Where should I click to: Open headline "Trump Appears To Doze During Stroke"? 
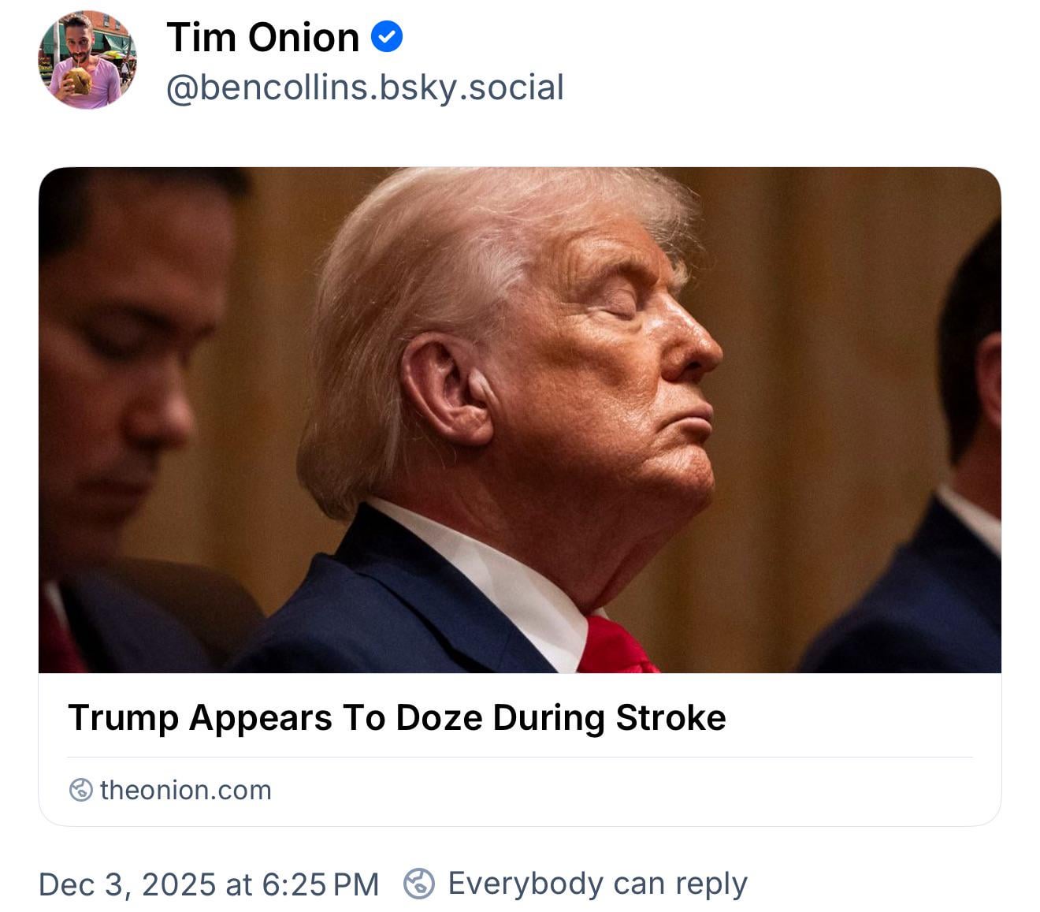pos(396,717)
